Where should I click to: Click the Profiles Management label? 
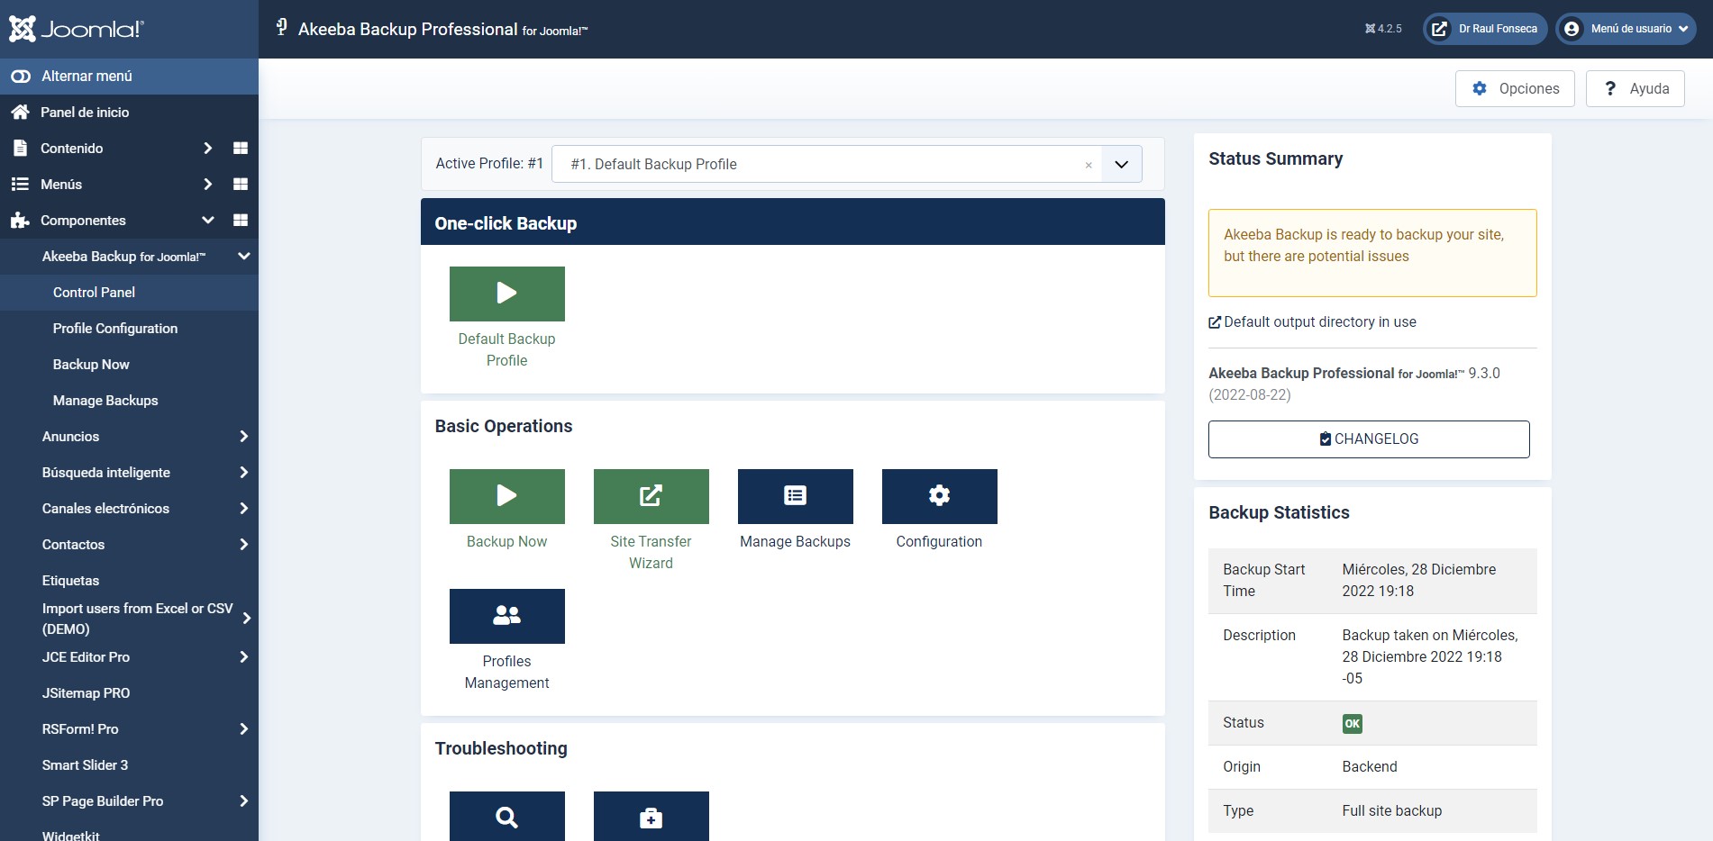coord(507,672)
